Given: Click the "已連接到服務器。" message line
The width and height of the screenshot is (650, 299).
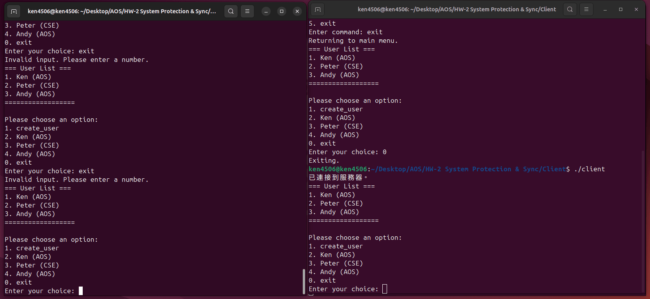Looking at the screenshot, I should (x=338, y=178).
